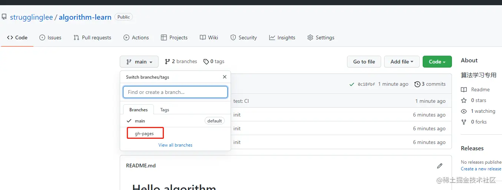Open the test: CI commit message
The image size is (502, 190).
point(241,101)
